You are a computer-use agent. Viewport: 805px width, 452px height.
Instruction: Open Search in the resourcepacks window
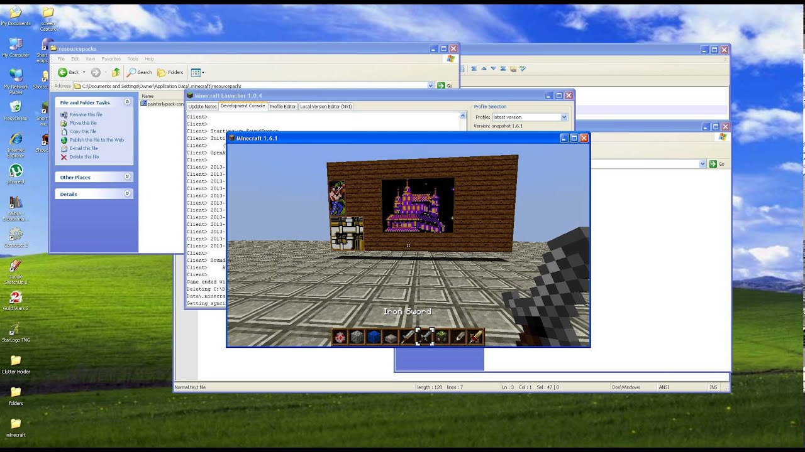tap(140, 72)
